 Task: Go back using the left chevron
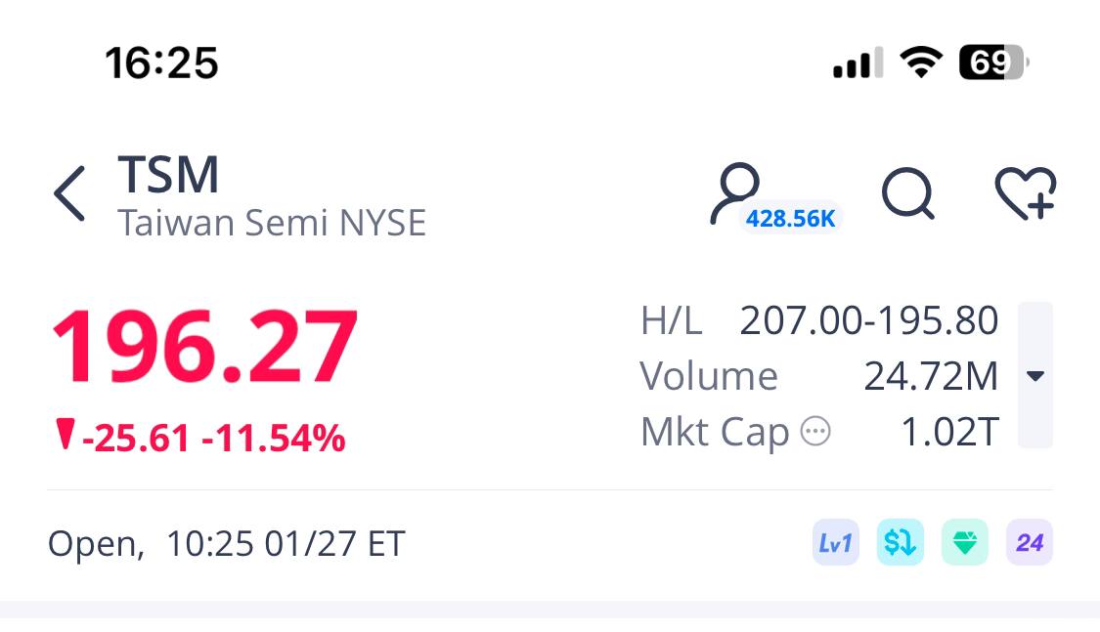[69, 193]
